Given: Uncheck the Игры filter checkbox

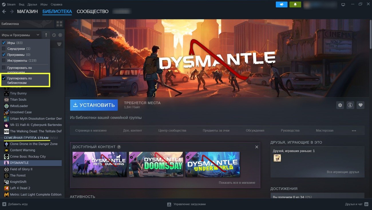Looking at the screenshot, I should point(4,43).
